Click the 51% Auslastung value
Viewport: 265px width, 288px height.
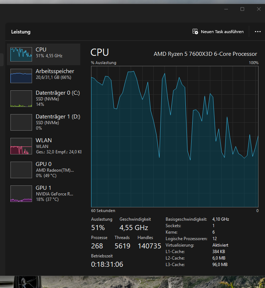click(98, 228)
